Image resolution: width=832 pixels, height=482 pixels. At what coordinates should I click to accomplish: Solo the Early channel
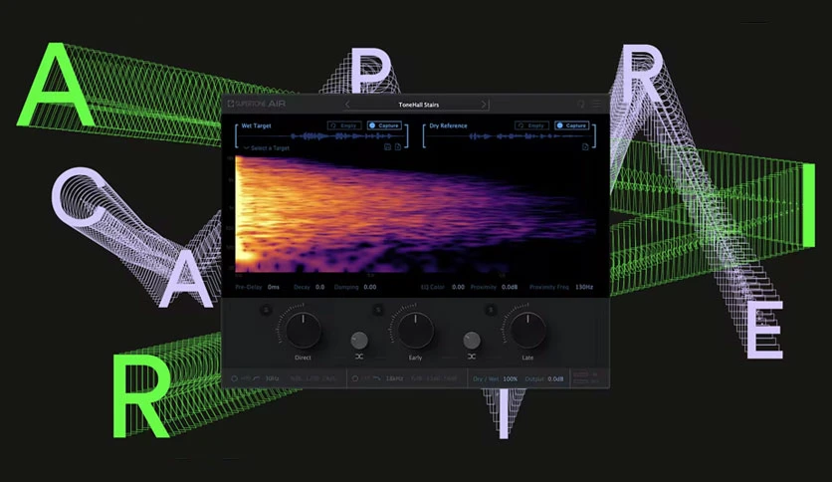(x=378, y=310)
